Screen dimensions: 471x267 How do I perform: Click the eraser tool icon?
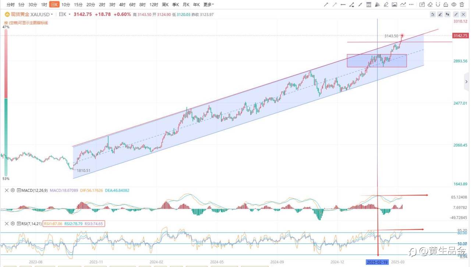(430, 5)
